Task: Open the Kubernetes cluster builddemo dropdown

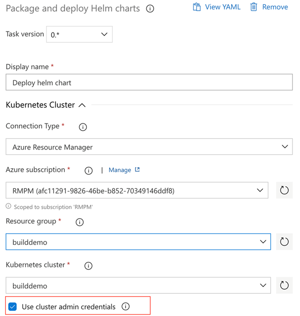Action: click(x=138, y=286)
